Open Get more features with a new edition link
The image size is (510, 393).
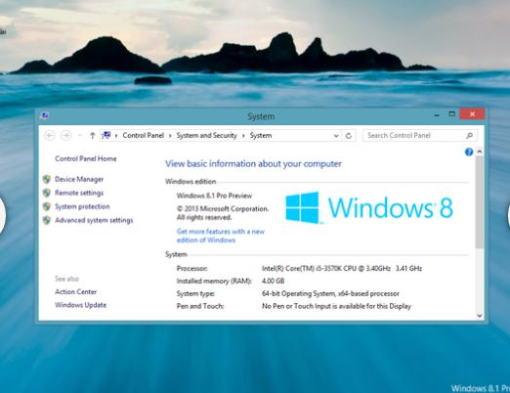click(221, 236)
